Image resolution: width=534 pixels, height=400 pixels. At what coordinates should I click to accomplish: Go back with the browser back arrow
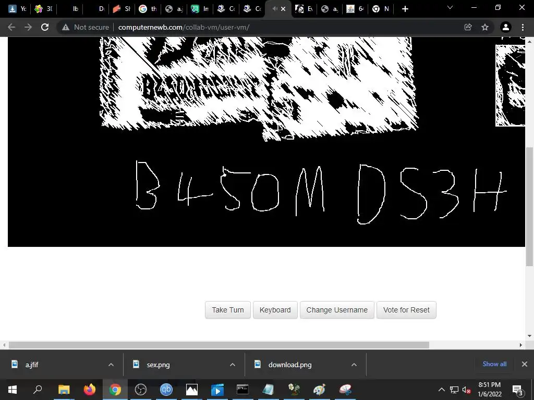(11, 27)
